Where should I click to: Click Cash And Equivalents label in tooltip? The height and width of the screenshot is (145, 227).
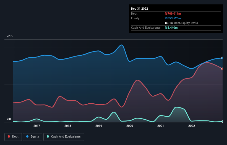[x=146, y=28]
